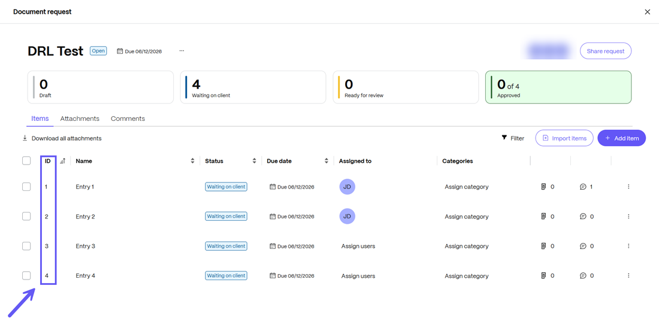Screen dimensions: 659x325
Task: Click the JD avatar on Entry 1
Action: click(347, 186)
